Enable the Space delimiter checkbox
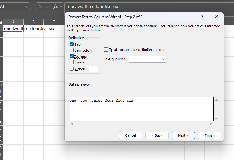 pyautogui.click(x=71, y=62)
